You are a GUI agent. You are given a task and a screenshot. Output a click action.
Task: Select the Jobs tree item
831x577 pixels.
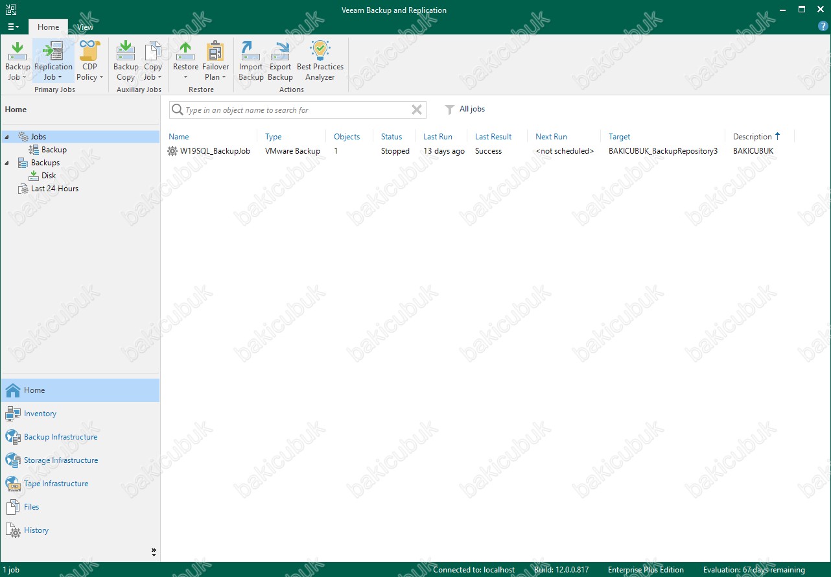click(x=38, y=137)
